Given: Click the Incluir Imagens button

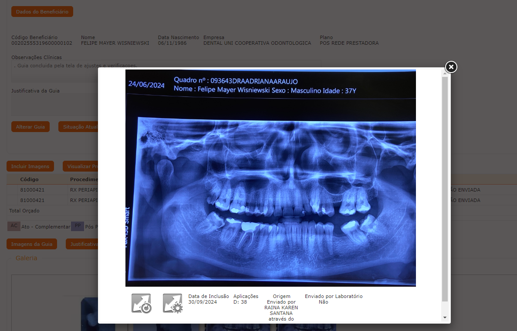Looking at the screenshot, I should click(x=30, y=166).
